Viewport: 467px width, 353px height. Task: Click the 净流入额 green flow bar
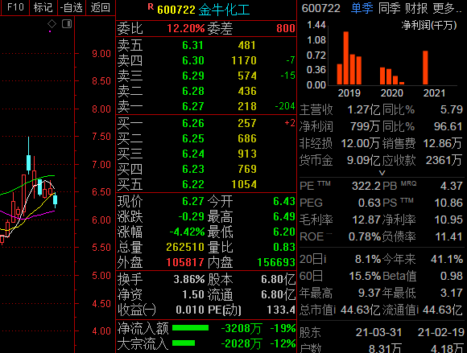coord(190,328)
